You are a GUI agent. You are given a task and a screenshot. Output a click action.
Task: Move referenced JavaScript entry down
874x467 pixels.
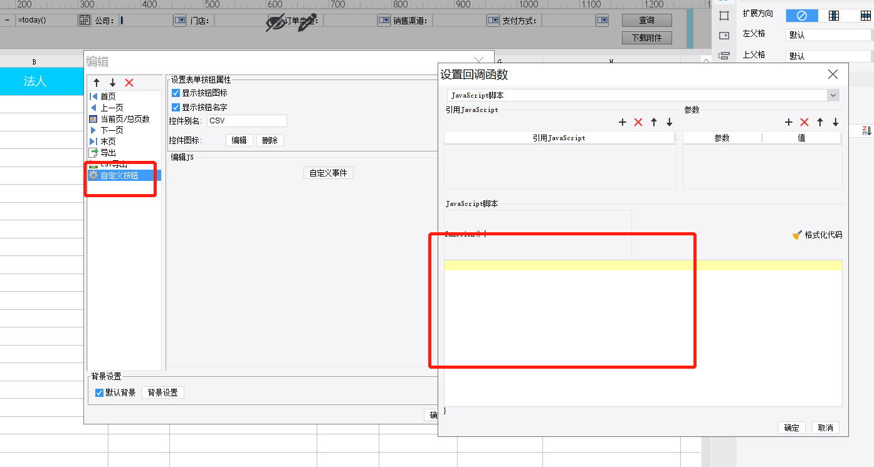[x=670, y=122]
